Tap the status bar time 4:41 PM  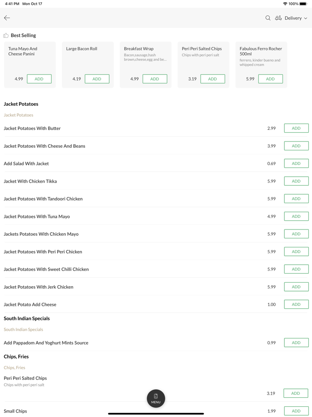point(12,4)
